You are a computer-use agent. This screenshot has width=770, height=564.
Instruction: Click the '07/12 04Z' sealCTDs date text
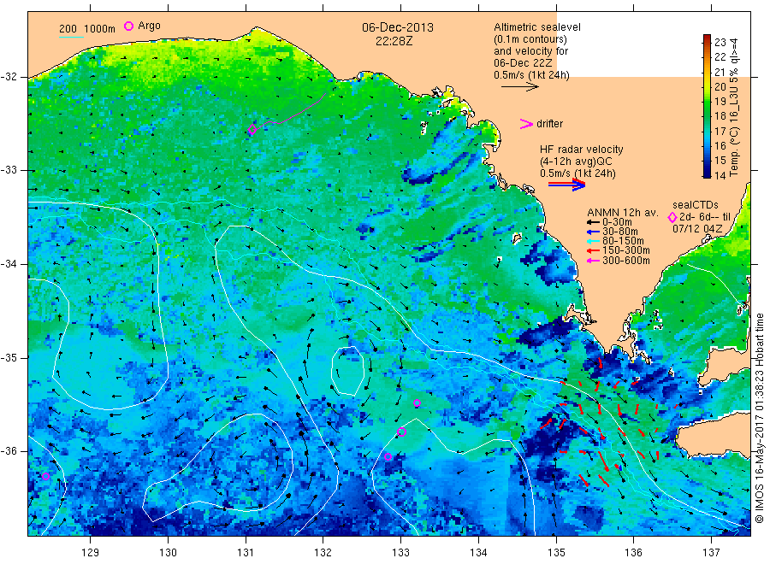[697, 228]
